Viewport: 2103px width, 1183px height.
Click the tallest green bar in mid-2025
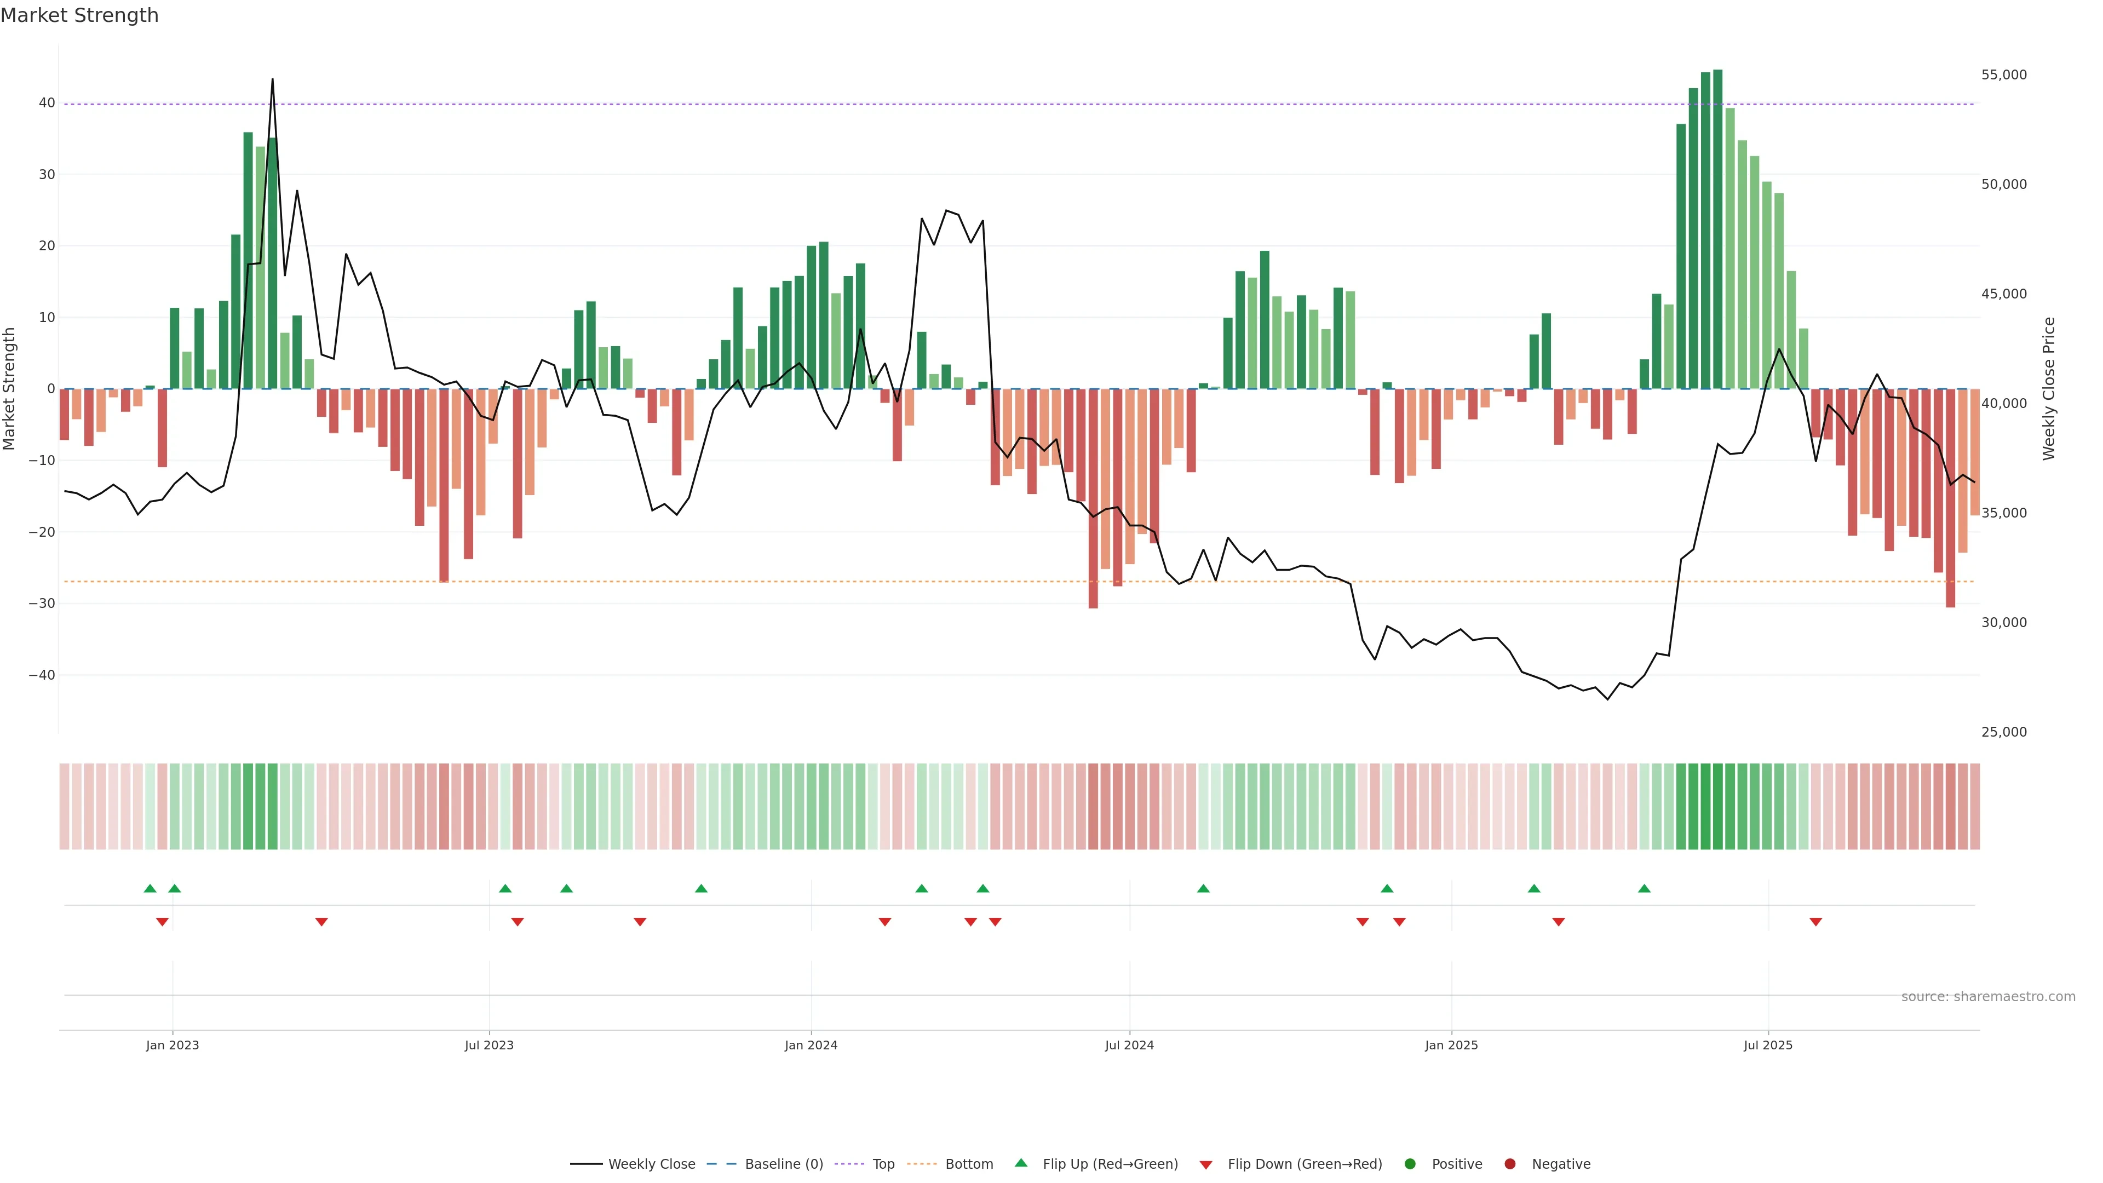point(1717,228)
